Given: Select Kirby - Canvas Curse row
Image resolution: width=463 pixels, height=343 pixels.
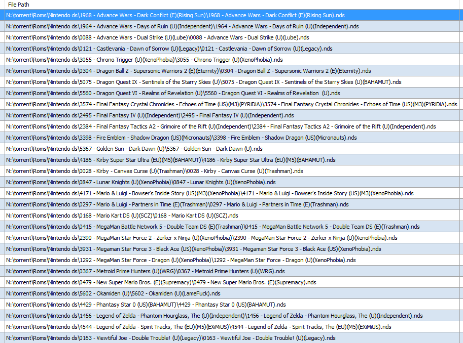Looking at the screenshot, I should click(232, 171).
